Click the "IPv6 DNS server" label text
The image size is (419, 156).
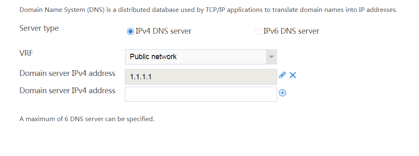click(x=291, y=31)
